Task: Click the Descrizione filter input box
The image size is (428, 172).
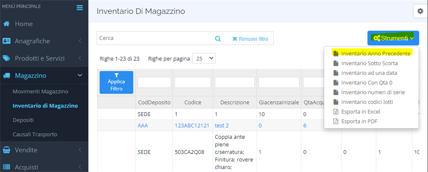Action: [235, 82]
